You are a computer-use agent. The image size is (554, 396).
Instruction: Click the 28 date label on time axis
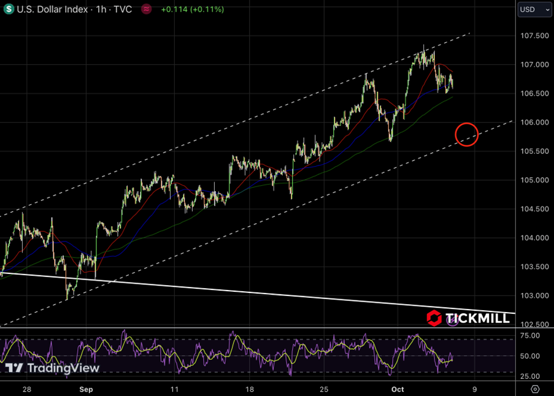[27, 389]
